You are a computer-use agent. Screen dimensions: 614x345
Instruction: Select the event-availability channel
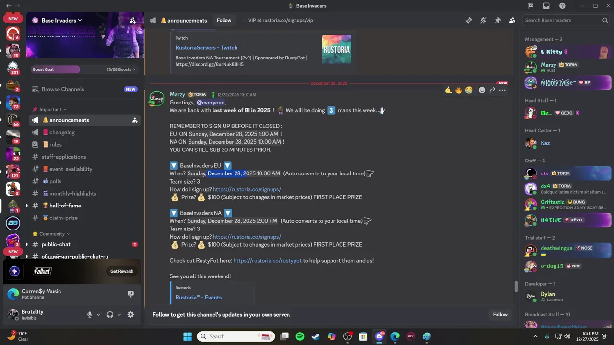tap(84, 169)
